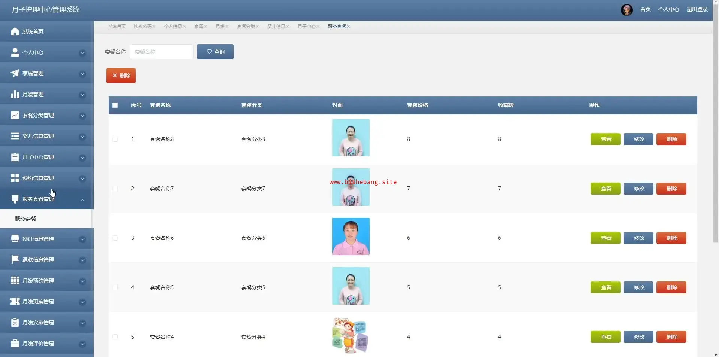Click the red 删除 button above the table
The image size is (719, 357).
pos(121,76)
